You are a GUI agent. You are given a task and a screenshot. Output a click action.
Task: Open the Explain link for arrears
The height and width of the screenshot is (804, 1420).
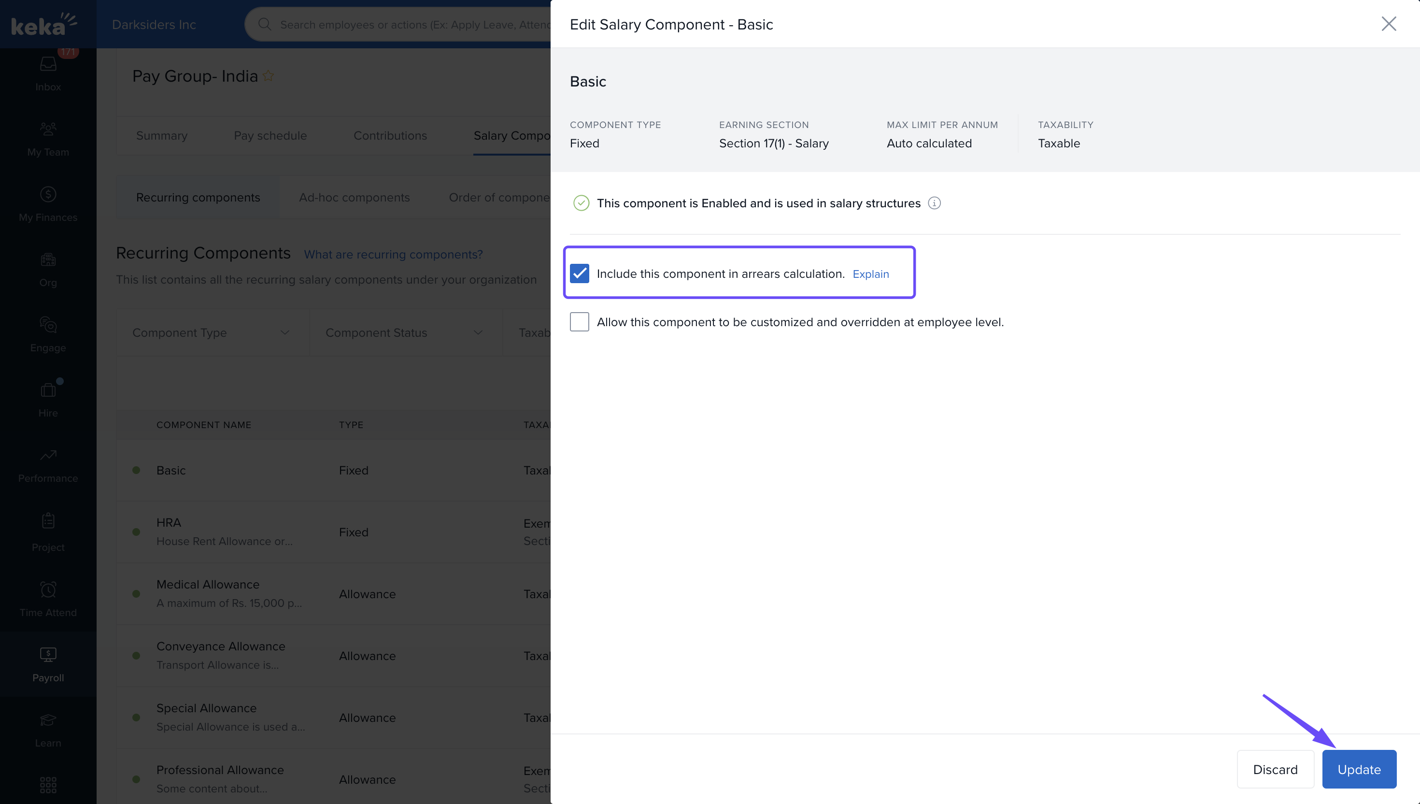[x=870, y=274]
